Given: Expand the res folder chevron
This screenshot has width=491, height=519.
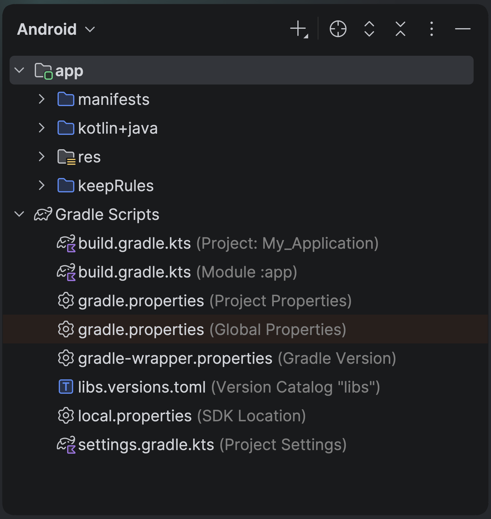Looking at the screenshot, I should tap(42, 157).
